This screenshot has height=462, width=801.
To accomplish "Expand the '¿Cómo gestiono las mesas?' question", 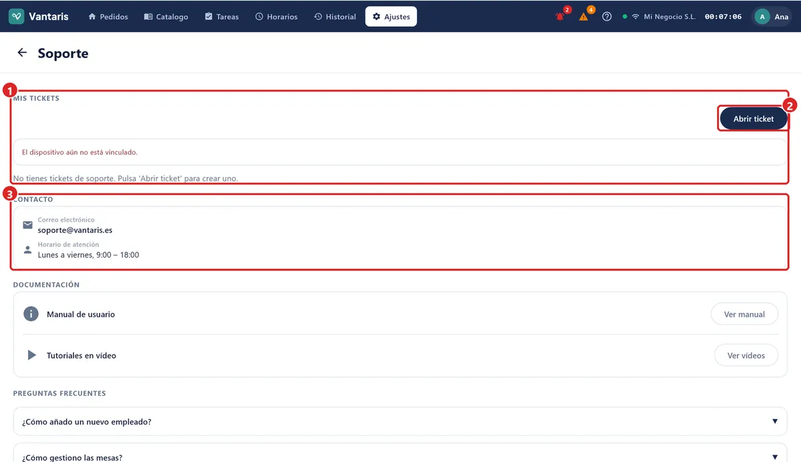I will click(400, 453).
